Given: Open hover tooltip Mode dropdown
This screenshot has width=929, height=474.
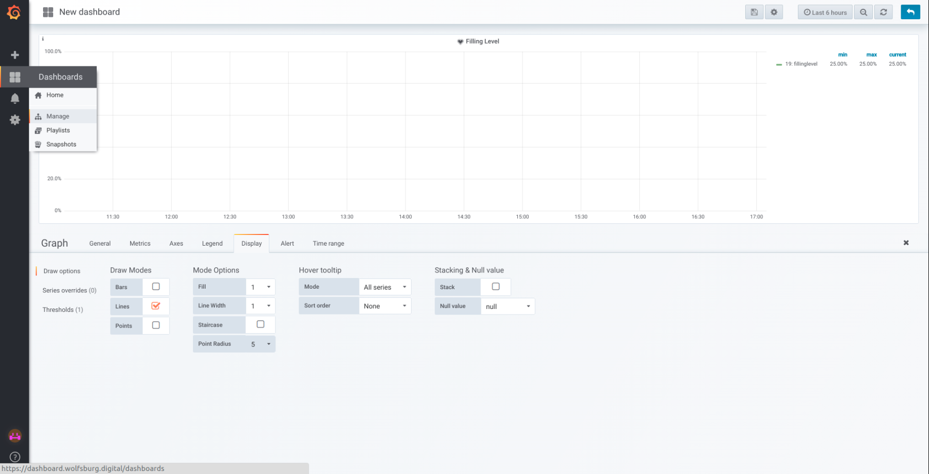Looking at the screenshot, I should (x=385, y=287).
